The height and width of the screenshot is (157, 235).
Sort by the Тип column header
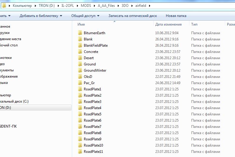coord(194,24)
